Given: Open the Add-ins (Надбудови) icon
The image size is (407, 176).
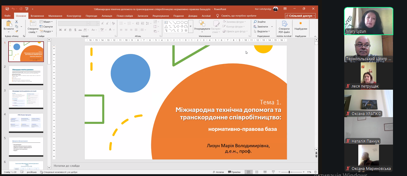Looking at the screenshot, I should coord(300,24).
